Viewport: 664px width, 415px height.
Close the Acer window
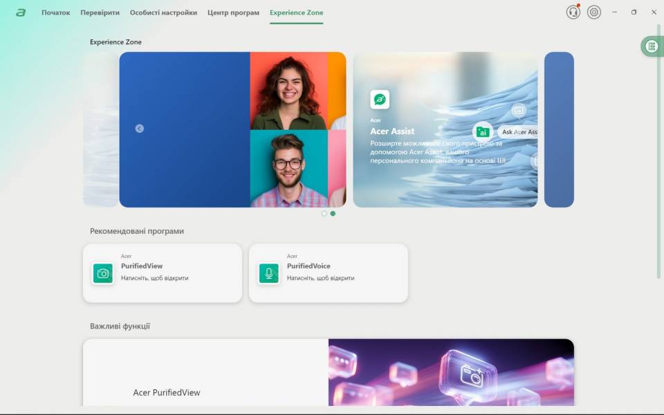[654, 12]
